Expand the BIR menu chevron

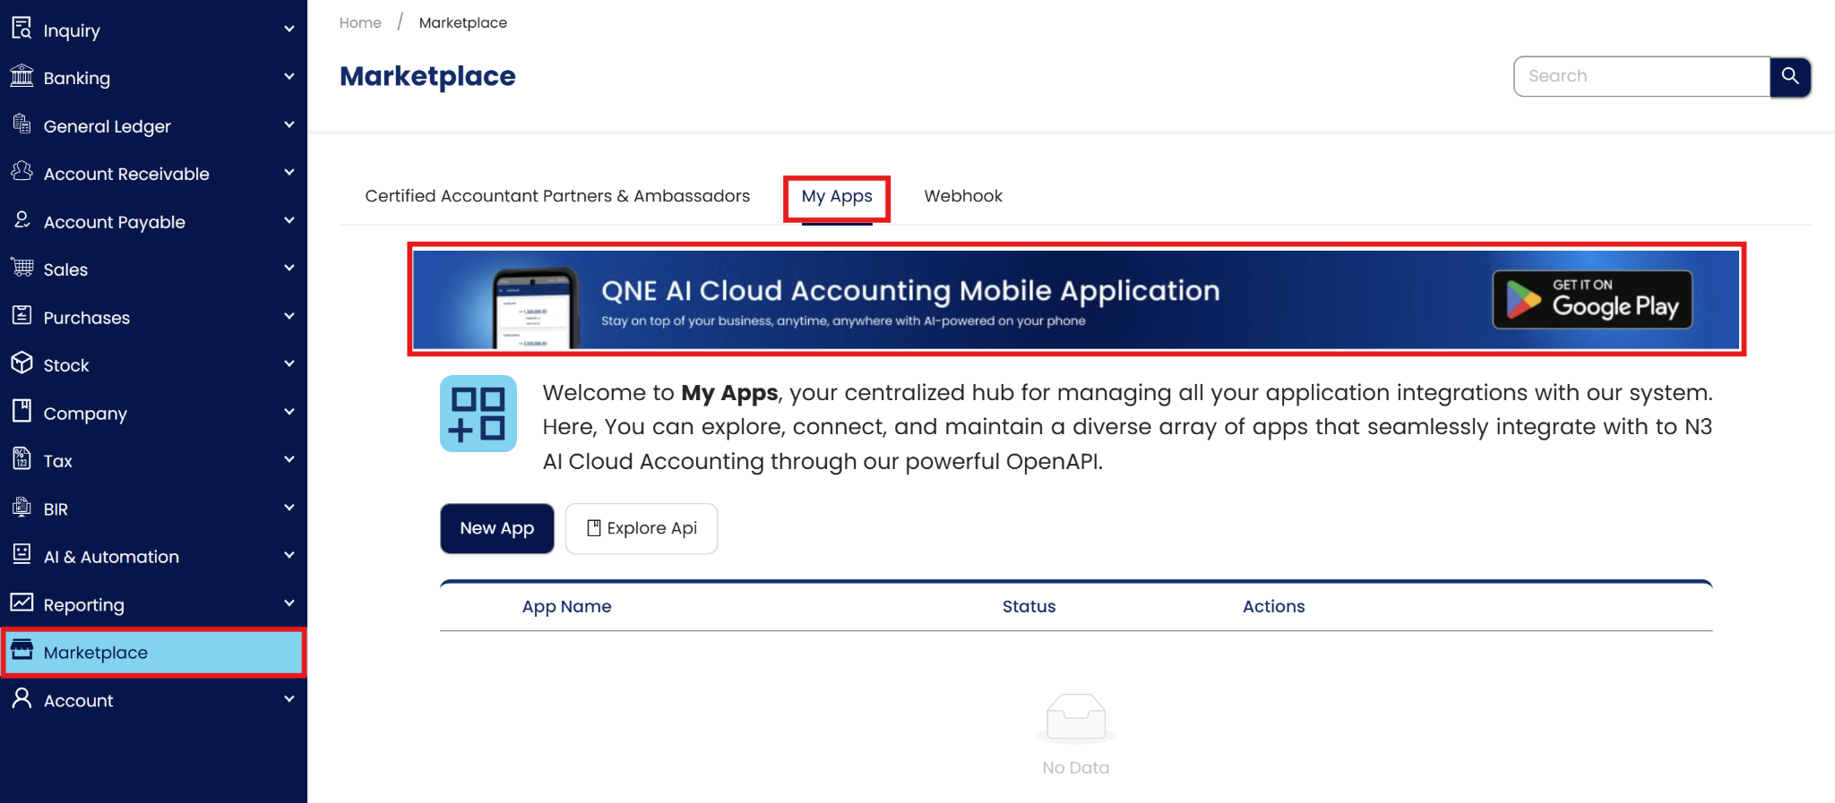click(x=289, y=508)
